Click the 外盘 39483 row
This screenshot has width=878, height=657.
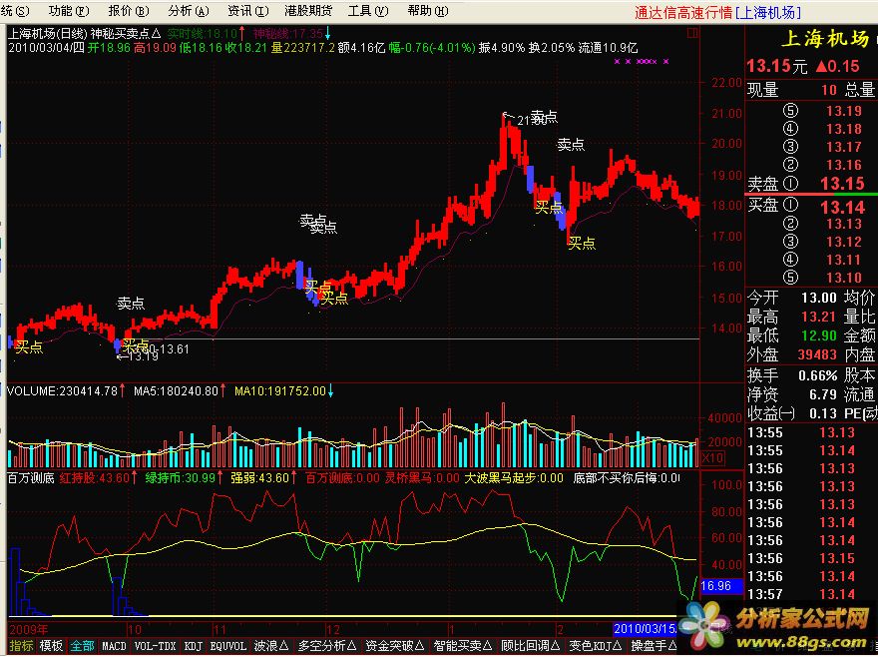coord(792,354)
